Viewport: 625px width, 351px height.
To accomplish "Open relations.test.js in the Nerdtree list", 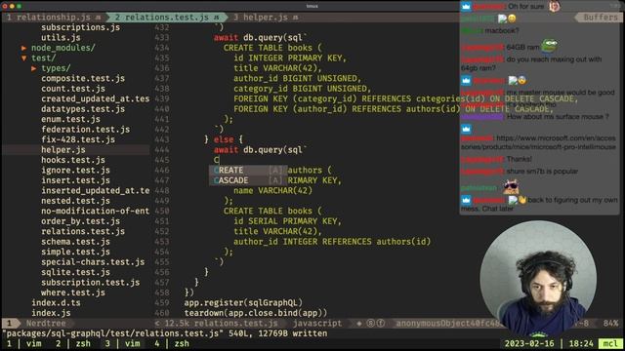I will (83, 232).
